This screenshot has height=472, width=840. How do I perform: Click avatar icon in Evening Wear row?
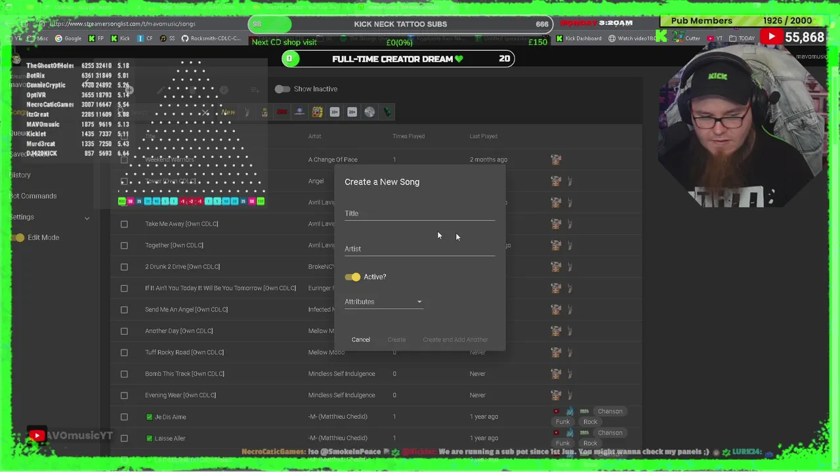pos(556,395)
